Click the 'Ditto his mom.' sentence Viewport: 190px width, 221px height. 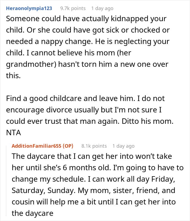click(147, 121)
